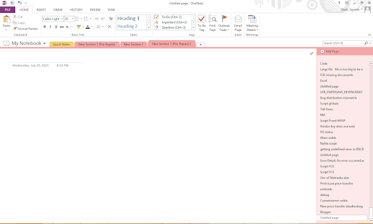This screenshot has width=373, height=224.
Task: Click the numbered list icon
Action: (86, 19)
